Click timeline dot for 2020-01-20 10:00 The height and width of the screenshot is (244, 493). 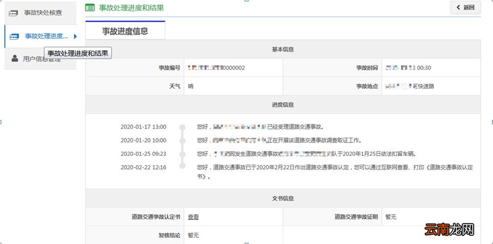point(182,140)
